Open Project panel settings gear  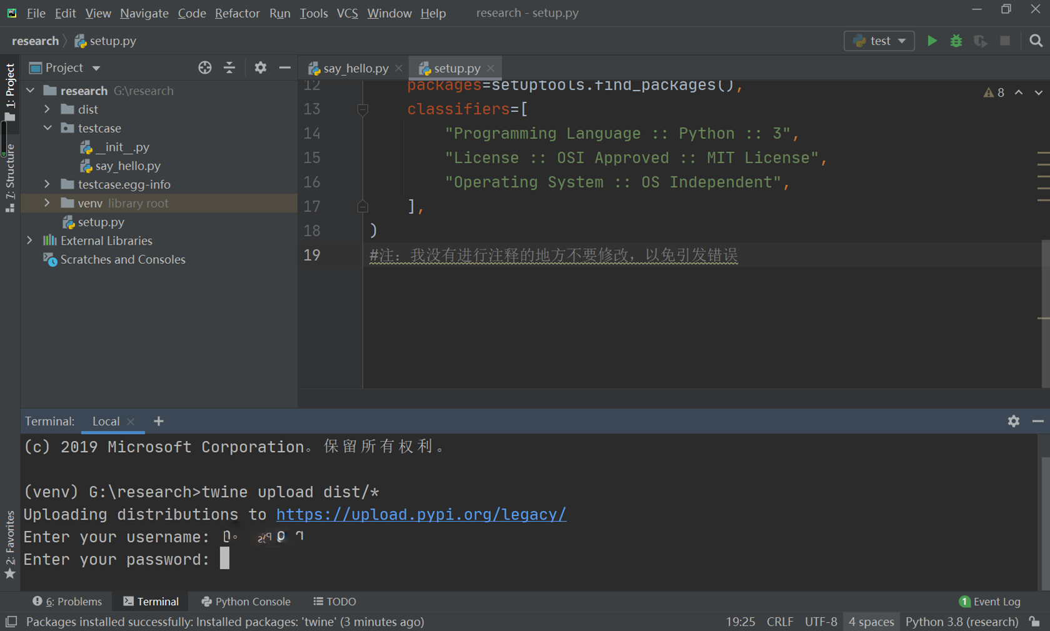(x=260, y=68)
